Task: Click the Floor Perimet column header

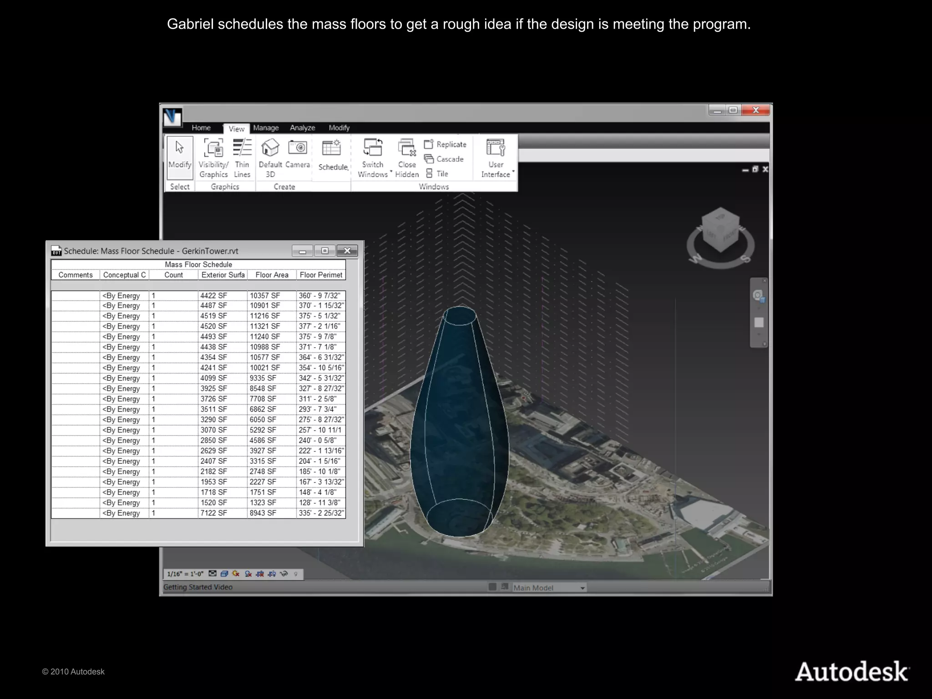Action: click(321, 275)
